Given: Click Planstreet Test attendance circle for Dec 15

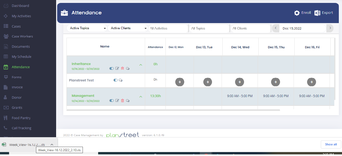Looking at the screenshot, I should coord(276,82).
